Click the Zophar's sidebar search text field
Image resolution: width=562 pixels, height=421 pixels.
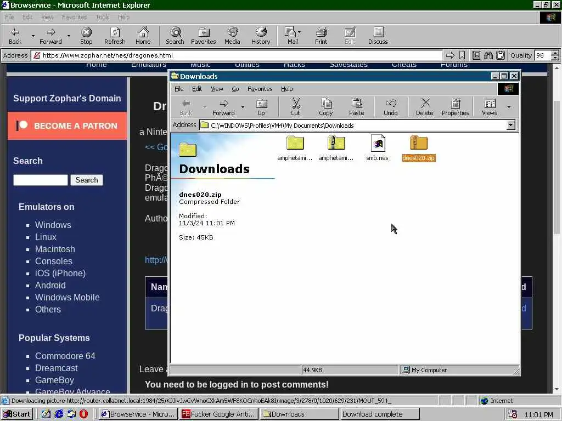pyautogui.click(x=41, y=180)
